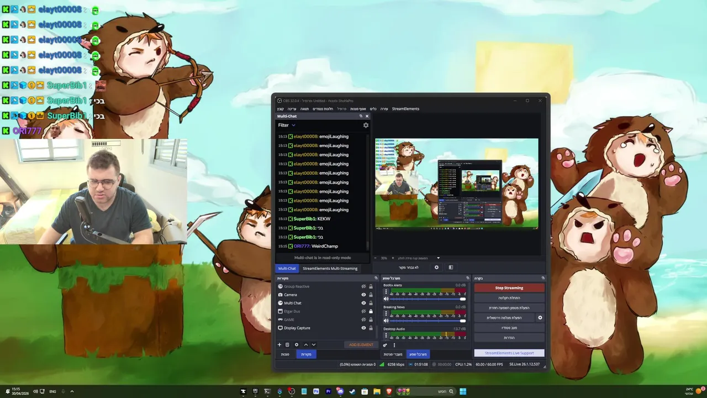Open preview toolbar gear icon
The height and width of the screenshot is (398, 707).
436,268
